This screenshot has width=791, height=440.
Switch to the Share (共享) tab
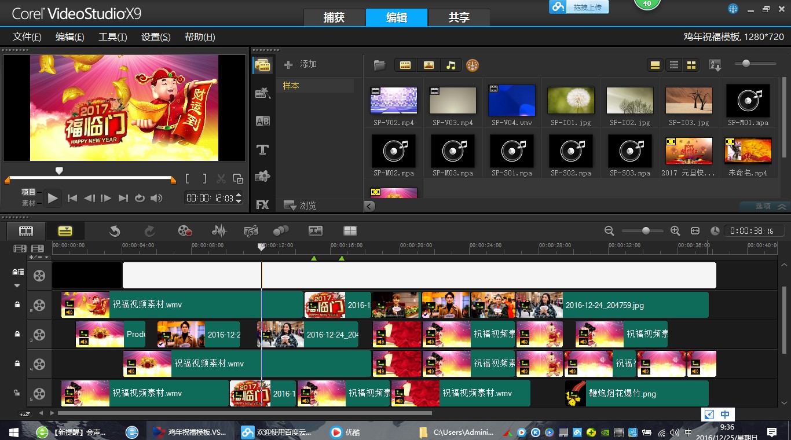click(459, 17)
